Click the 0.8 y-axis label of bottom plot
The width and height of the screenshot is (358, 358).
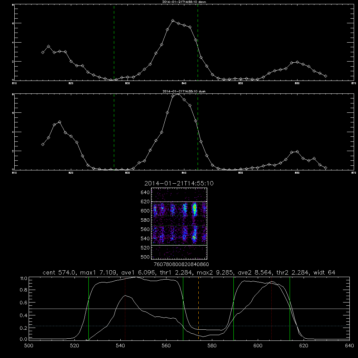(24, 290)
